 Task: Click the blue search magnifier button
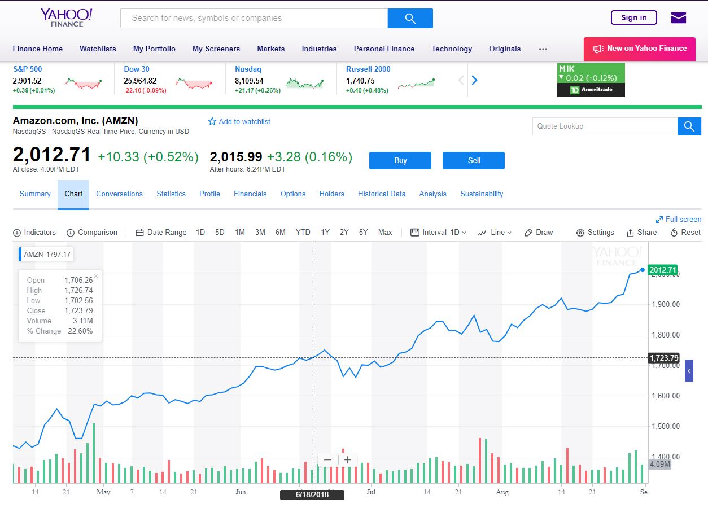point(410,18)
